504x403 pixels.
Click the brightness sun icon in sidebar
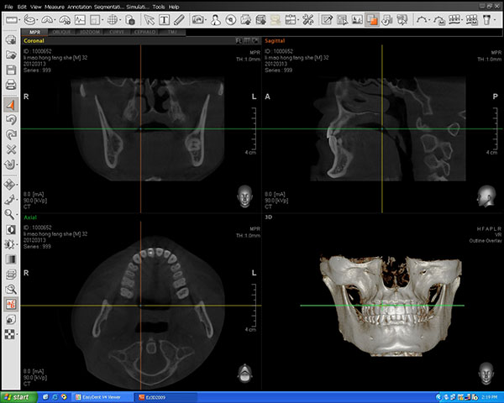pyautogui.click(x=10, y=243)
